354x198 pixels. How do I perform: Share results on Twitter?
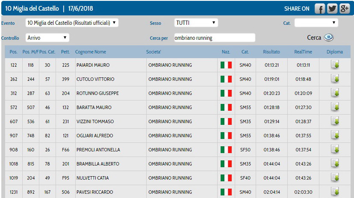click(332, 9)
